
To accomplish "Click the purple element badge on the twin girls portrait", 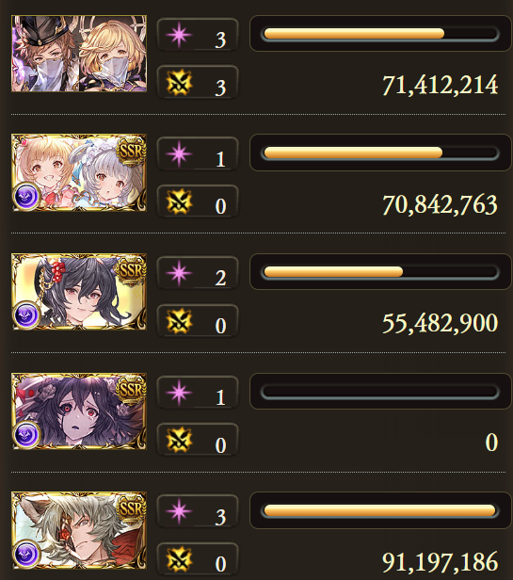I will click(26, 197).
